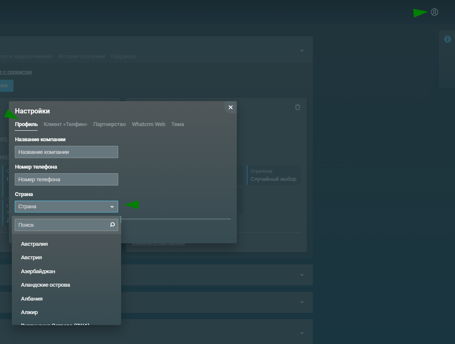
Task: Open the Партнерство tab
Action: coord(109,124)
